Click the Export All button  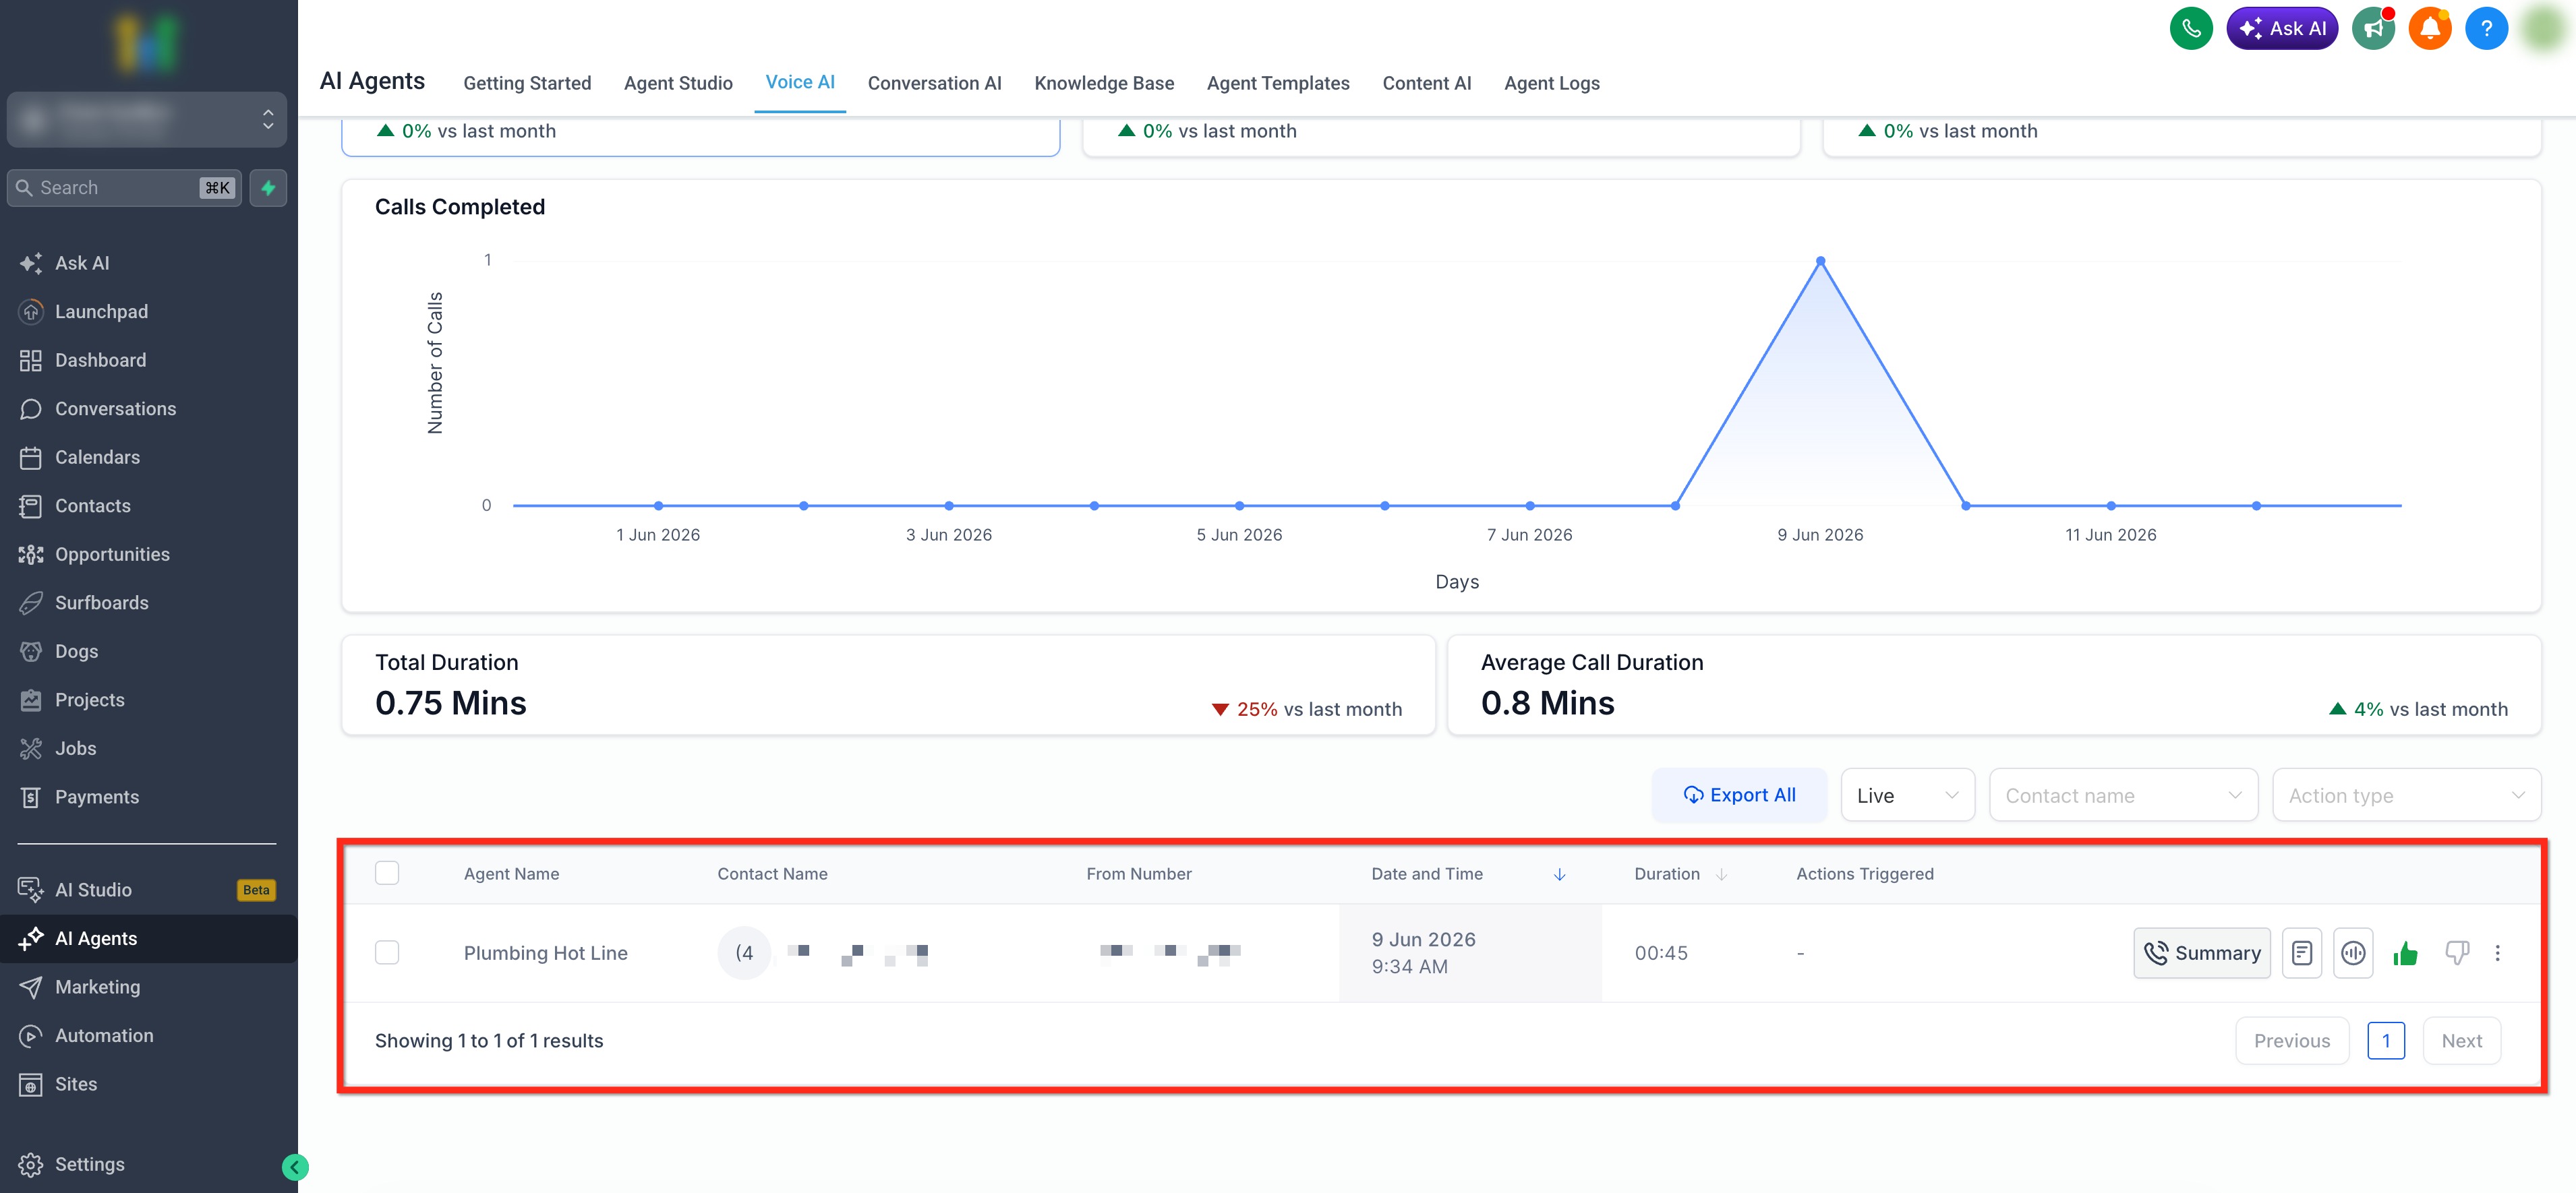(1739, 795)
